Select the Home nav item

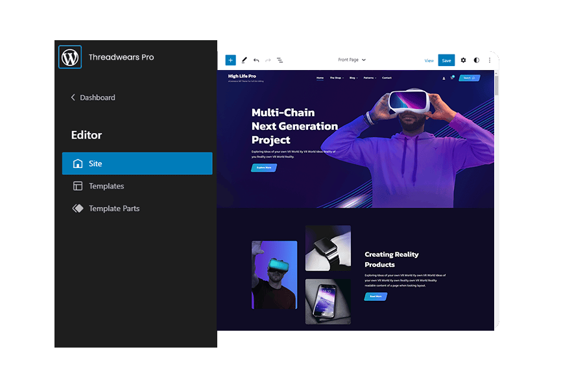pyautogui.click(x=320, y=78)
